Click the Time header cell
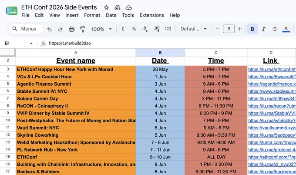Image resolution: width=296 pixels, height=175 pixels. coord(216,61)
